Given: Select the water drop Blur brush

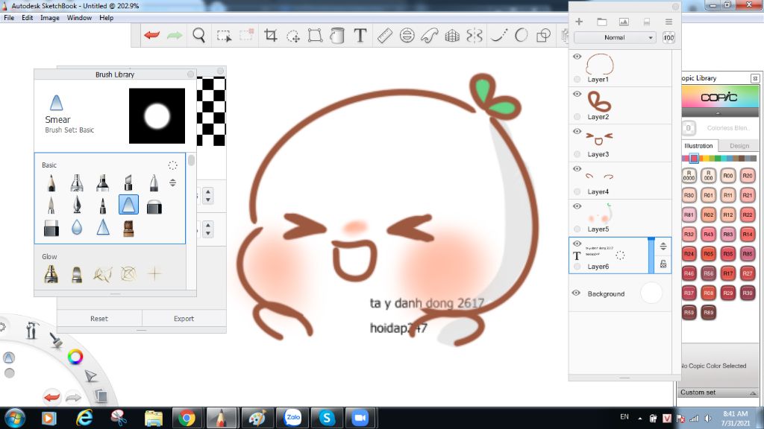Looking at the screenshot, I should tap(77, 227).
